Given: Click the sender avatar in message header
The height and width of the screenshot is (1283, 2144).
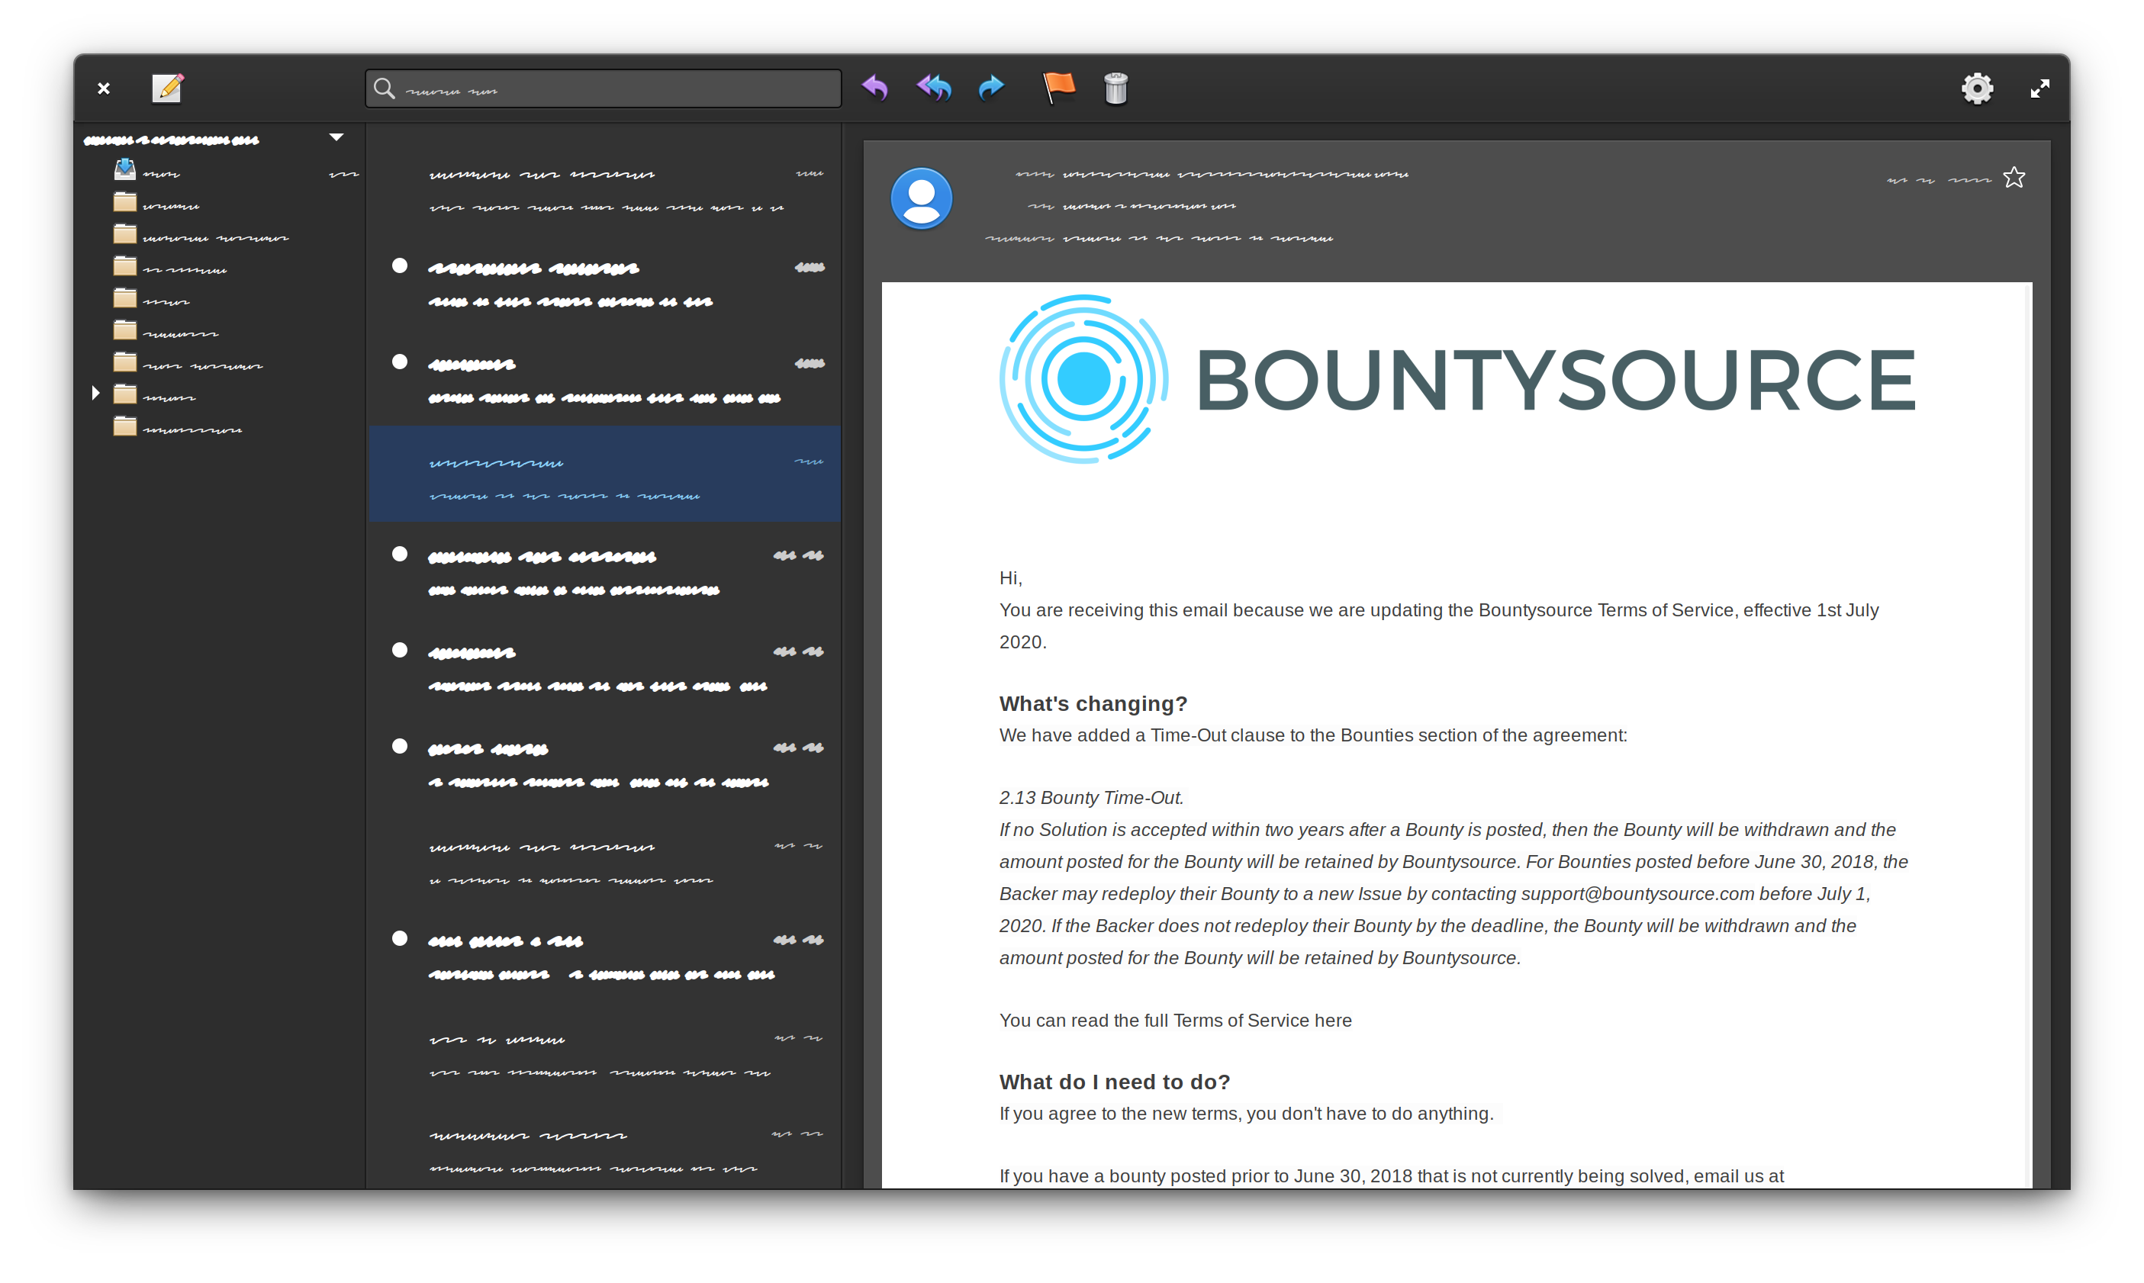Looking at the screenshot, I should 922,198.
